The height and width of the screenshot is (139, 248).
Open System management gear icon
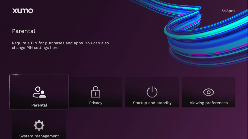tap(39, 126)
